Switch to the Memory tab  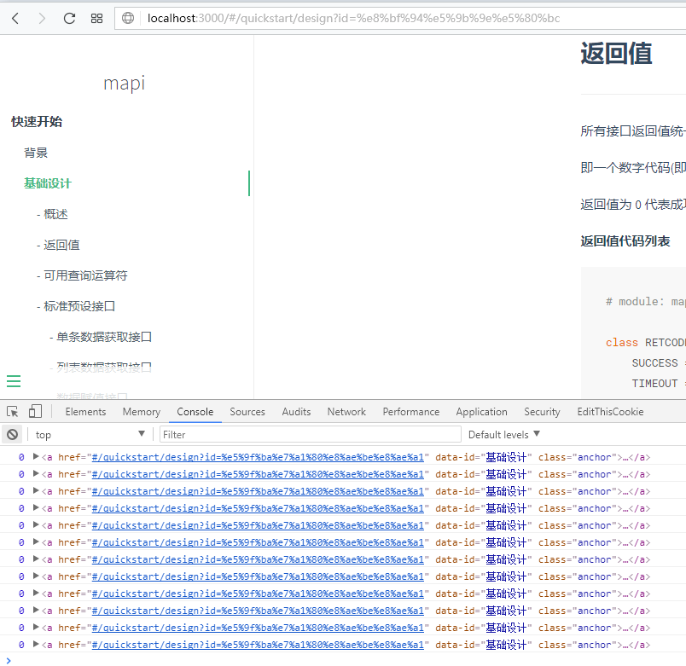142,412
